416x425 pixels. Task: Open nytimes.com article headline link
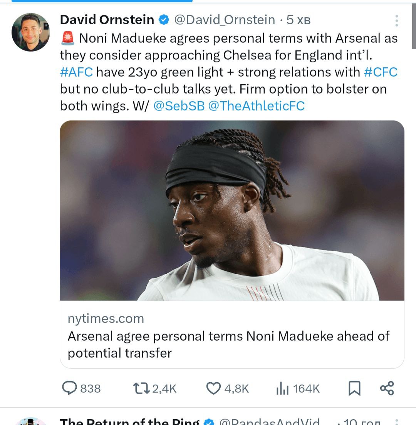(228, 344)
